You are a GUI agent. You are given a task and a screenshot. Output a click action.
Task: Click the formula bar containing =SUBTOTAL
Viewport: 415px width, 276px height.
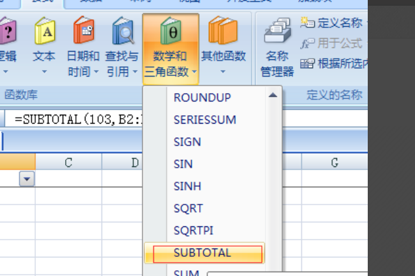[77, 119]
